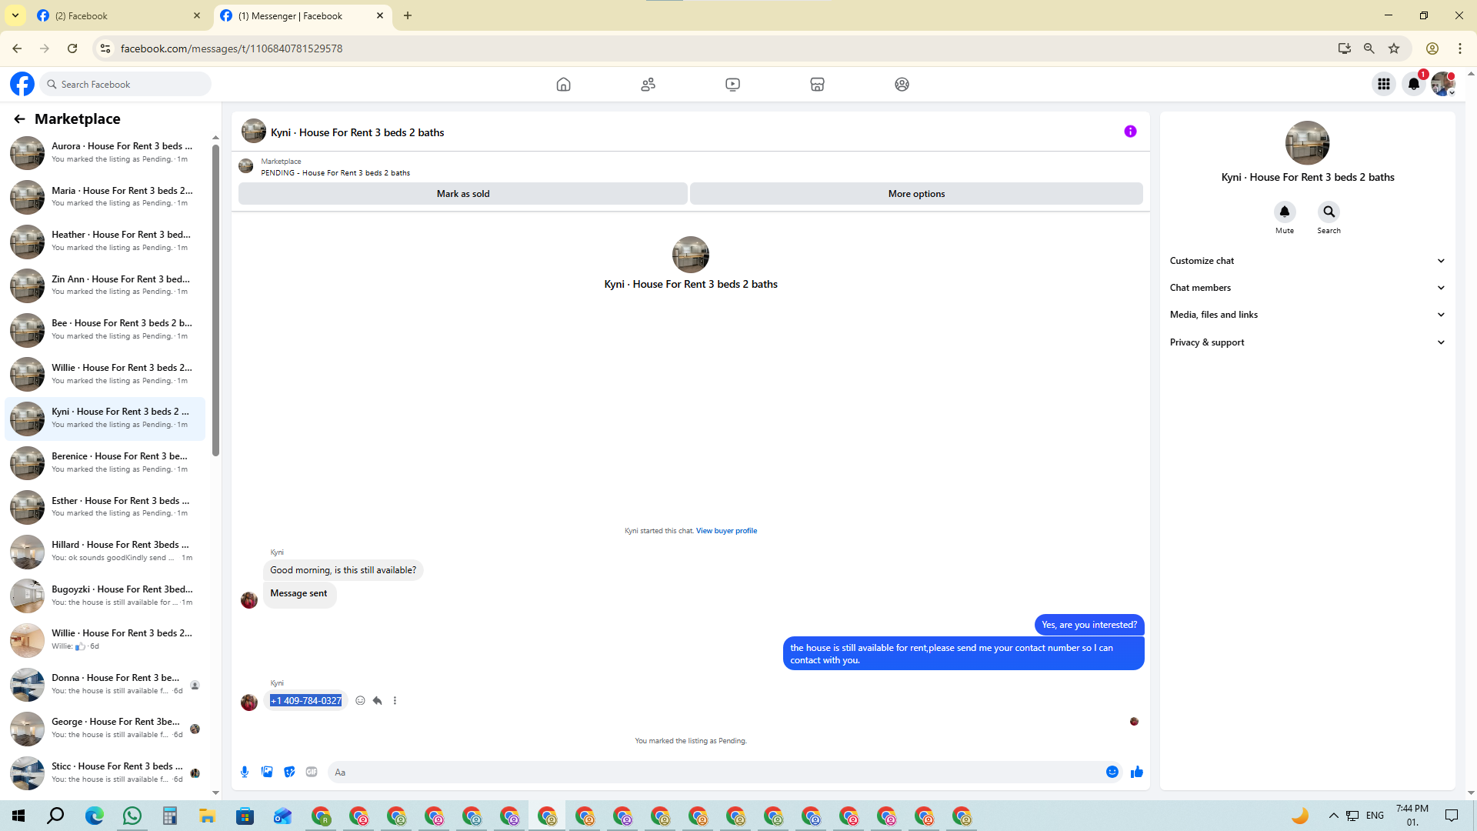This screenshot has width=1477, height=831.
Task: Attach a file using the photo icon
Action: click(x=267, y=772)
